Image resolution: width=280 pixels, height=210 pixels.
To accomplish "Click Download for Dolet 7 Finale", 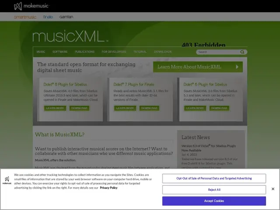I will tap(149, 108).
